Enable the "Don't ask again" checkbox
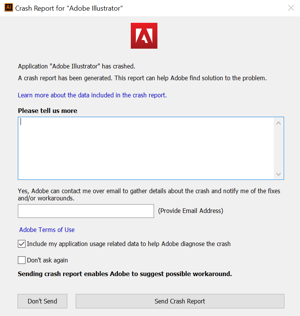Screen dimensions: 300x316 point(22,260)
